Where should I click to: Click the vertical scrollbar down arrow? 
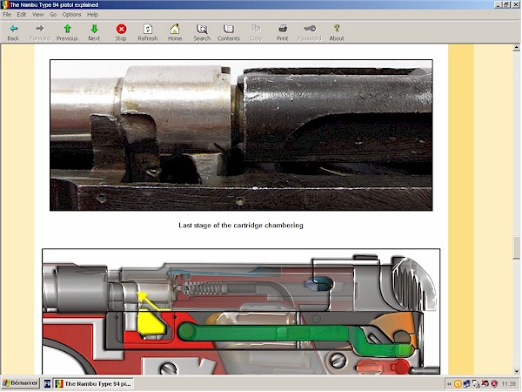516,371
